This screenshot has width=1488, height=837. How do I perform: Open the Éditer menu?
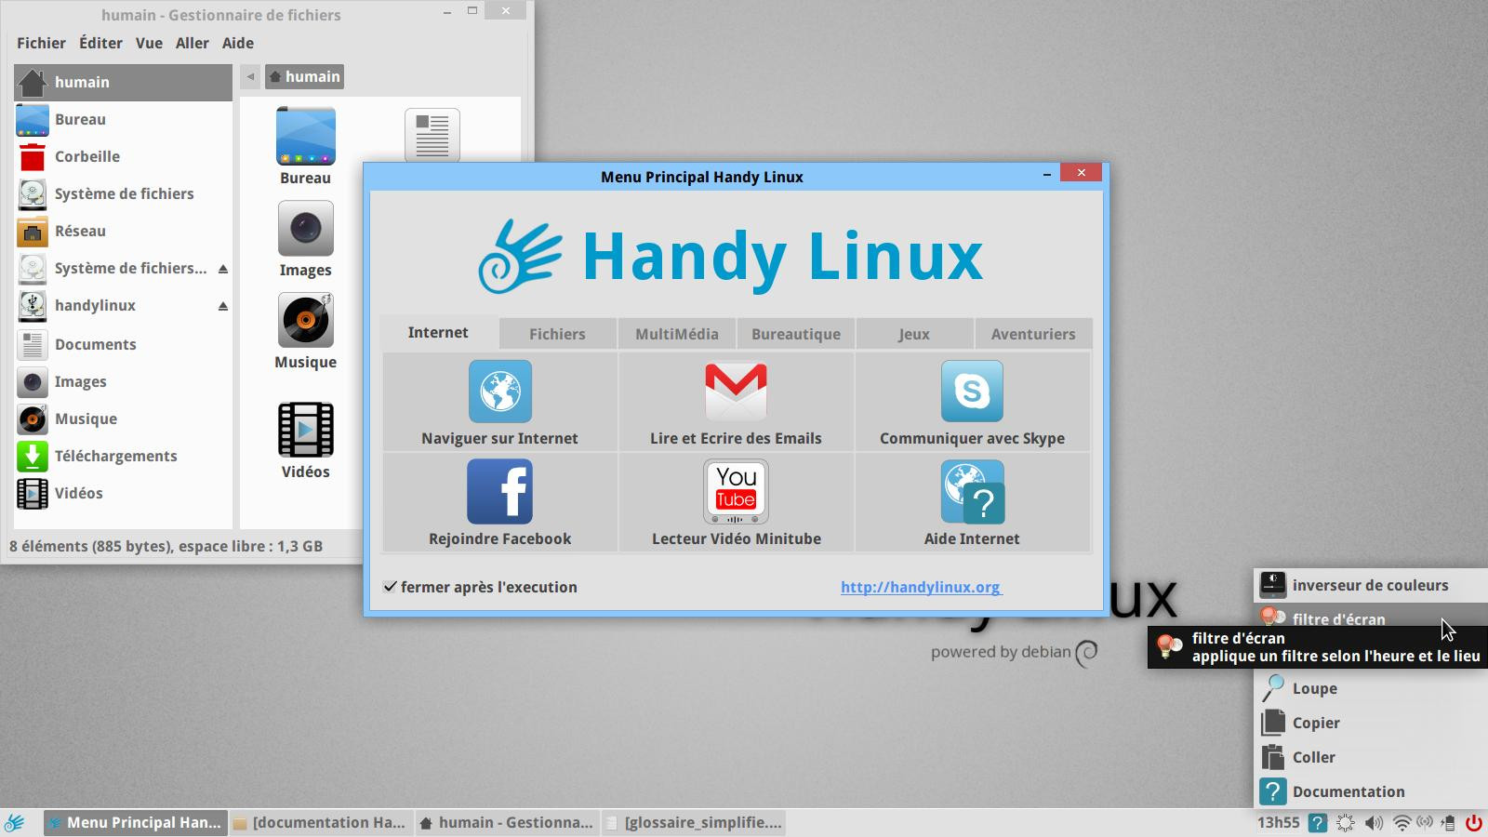coord(100,43)
